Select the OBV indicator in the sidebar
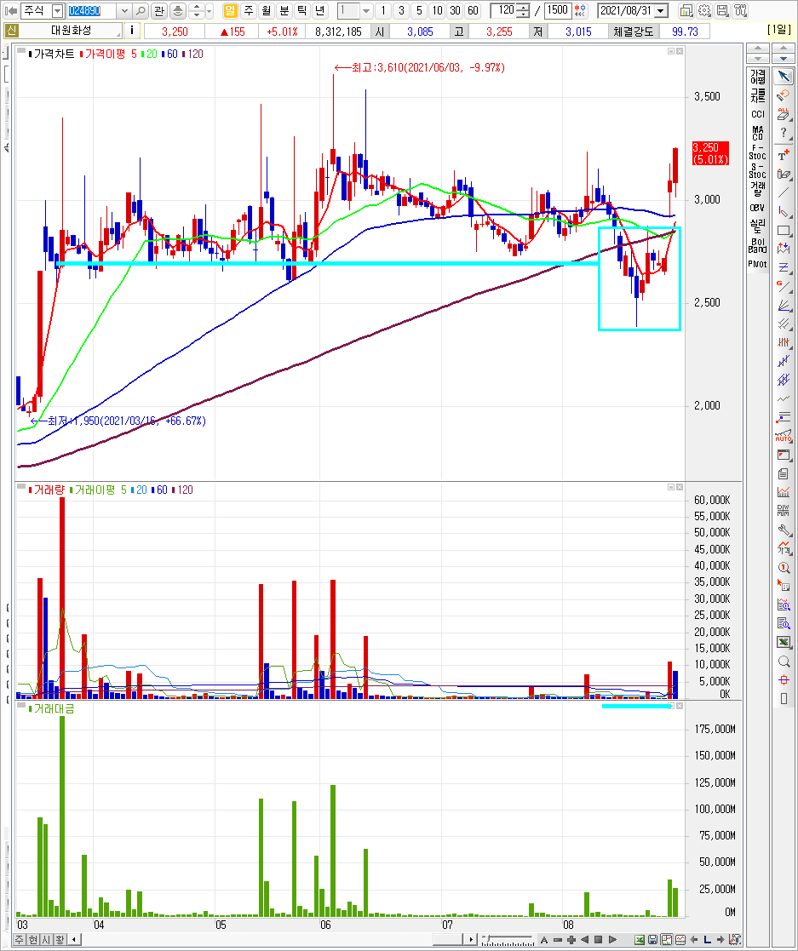 [757, 208]
